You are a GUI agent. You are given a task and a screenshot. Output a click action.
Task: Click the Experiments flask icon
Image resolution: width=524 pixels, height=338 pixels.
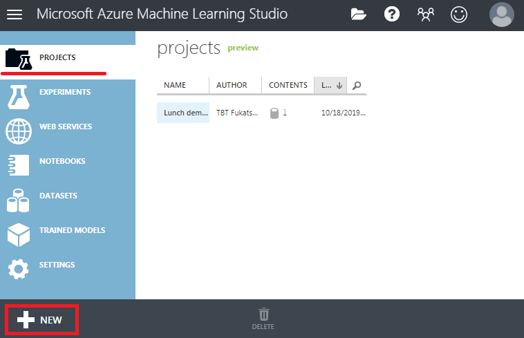pos(19,97)
